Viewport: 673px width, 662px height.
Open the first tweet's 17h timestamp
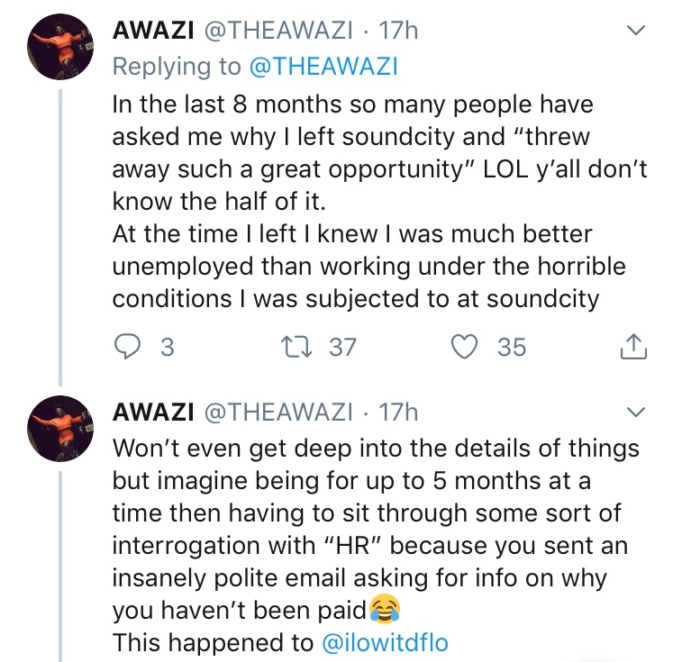click(398, 31)
